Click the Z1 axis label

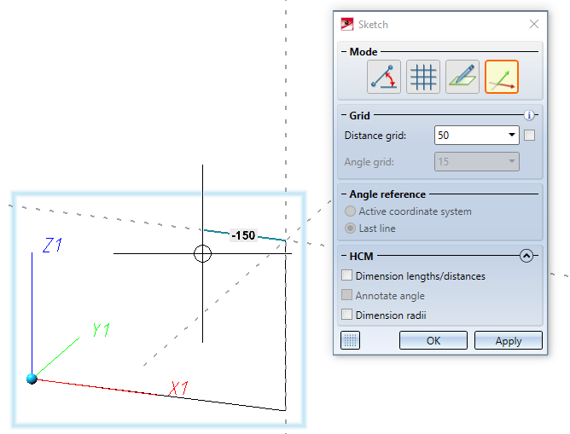click(x=52, y=245)
